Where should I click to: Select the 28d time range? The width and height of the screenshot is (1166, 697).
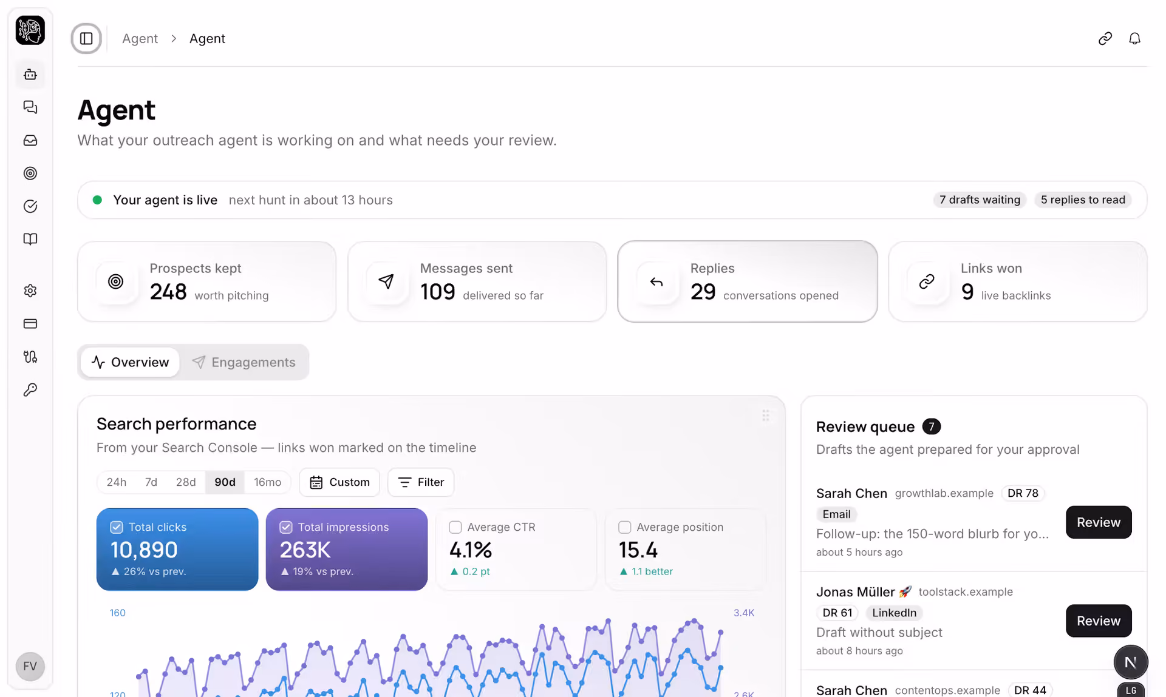coord(186,482)
